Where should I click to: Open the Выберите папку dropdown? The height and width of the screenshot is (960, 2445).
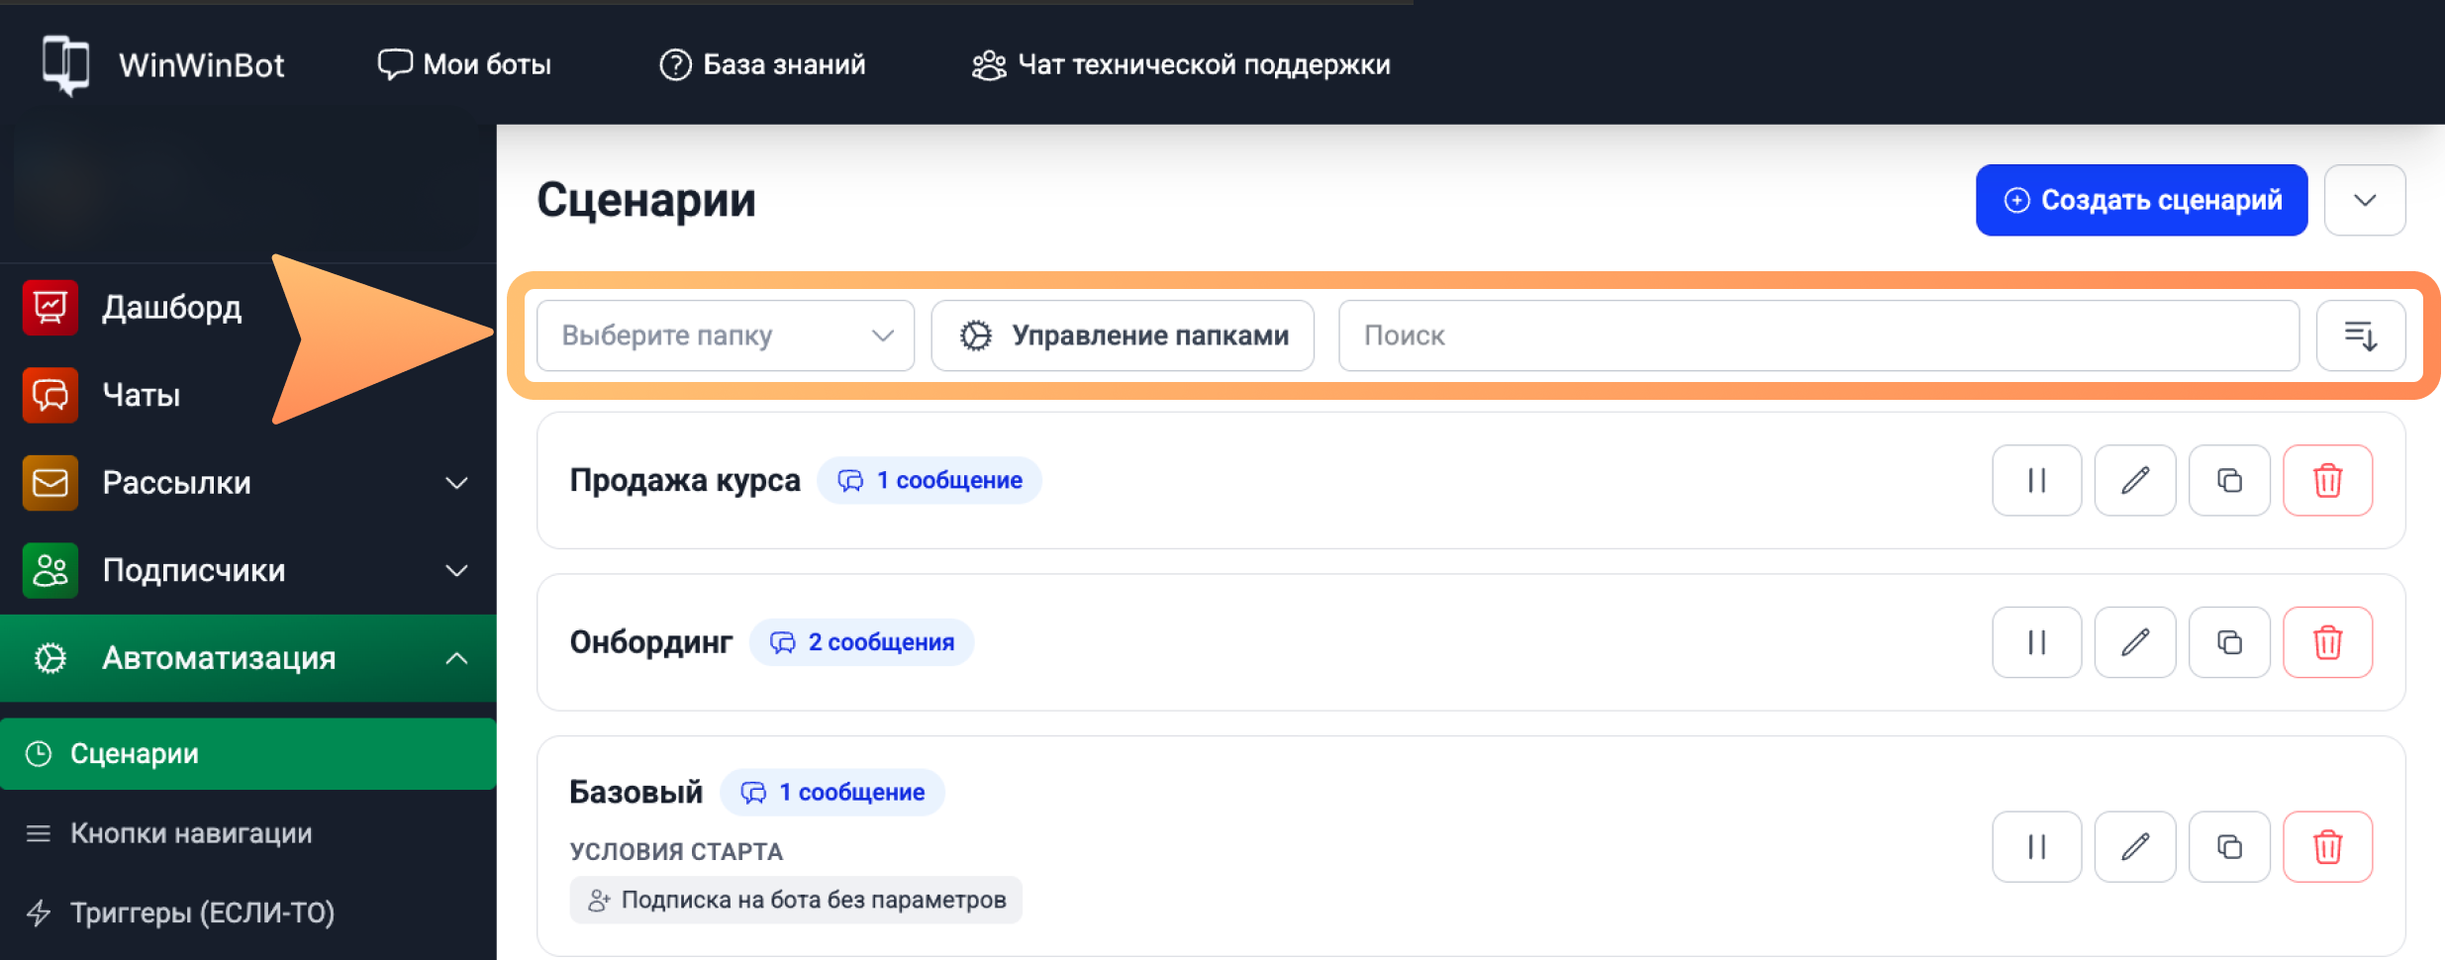click(x=725, y=336)
